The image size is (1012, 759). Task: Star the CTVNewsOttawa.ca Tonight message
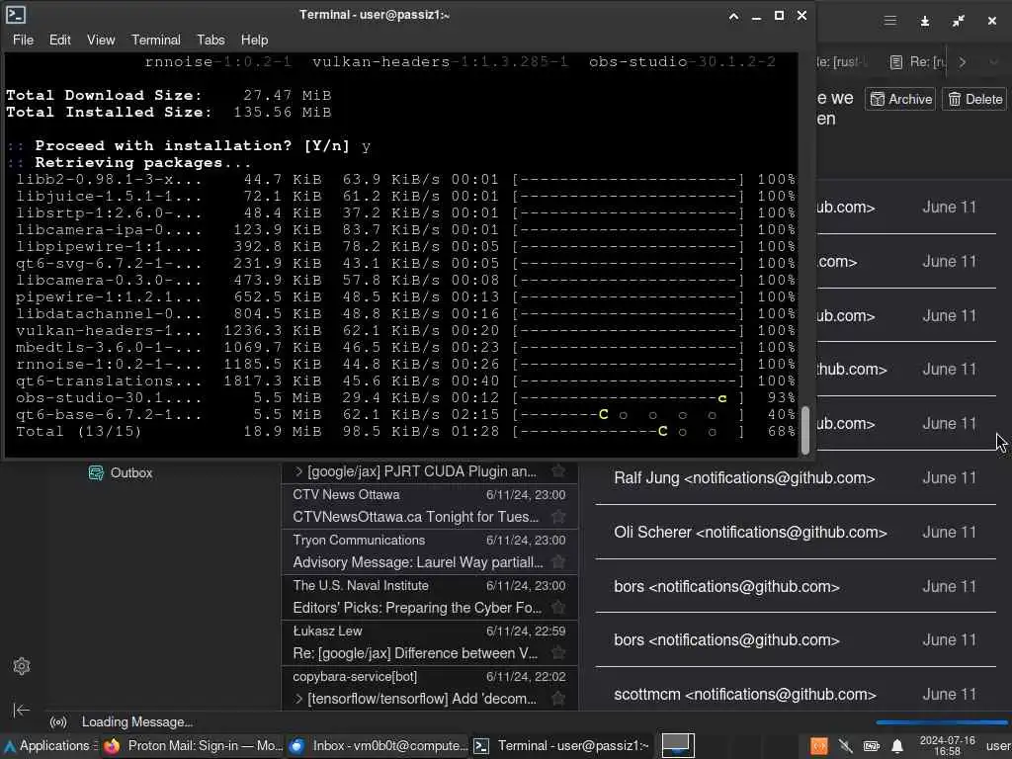(558, 516)
